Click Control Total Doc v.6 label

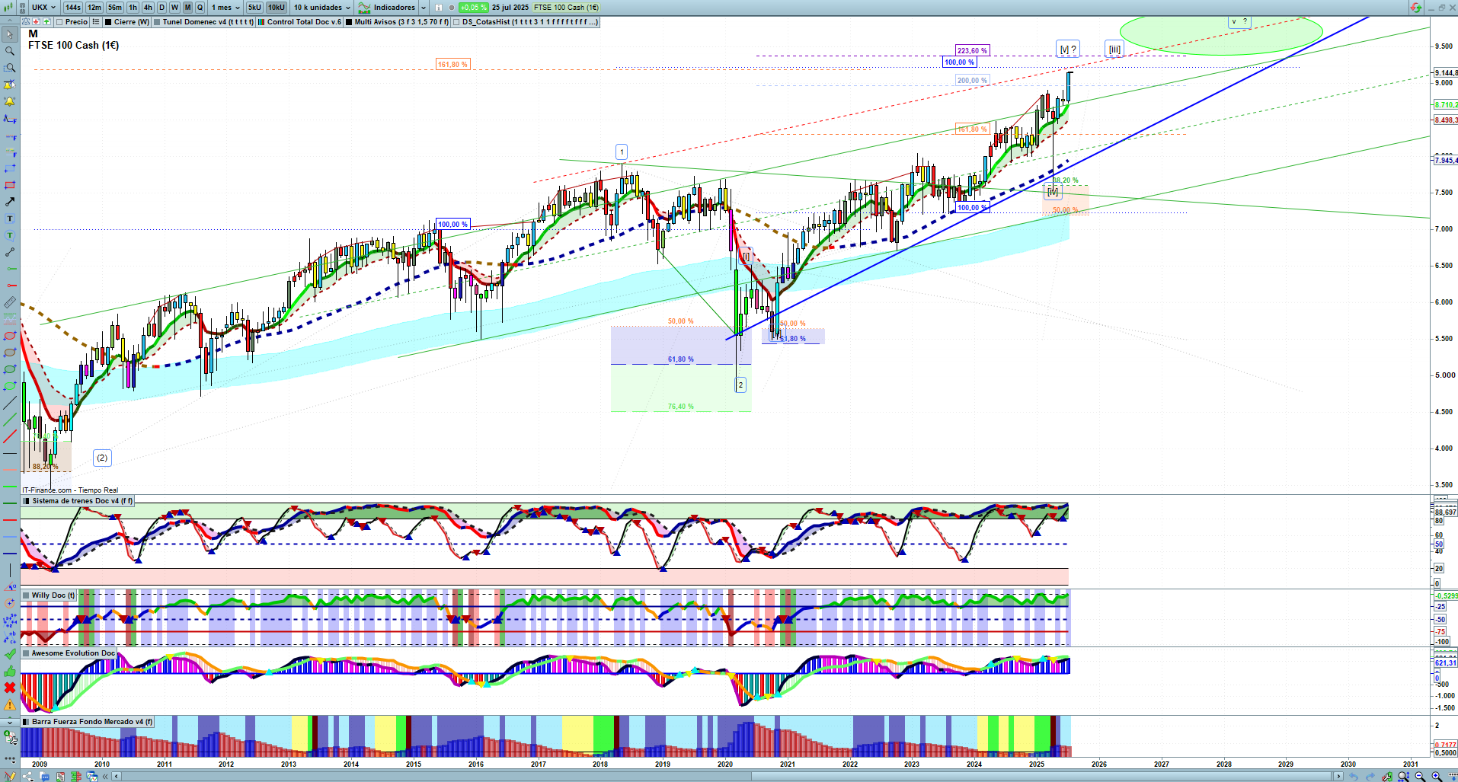point(304,22)
